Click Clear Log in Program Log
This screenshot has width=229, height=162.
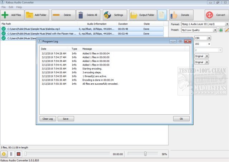tap(48, 119)
